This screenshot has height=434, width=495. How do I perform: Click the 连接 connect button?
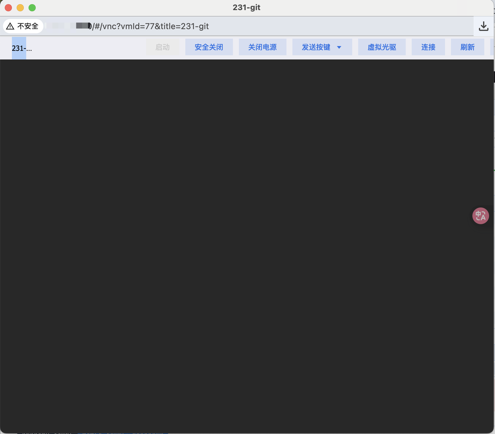[428, 47]
